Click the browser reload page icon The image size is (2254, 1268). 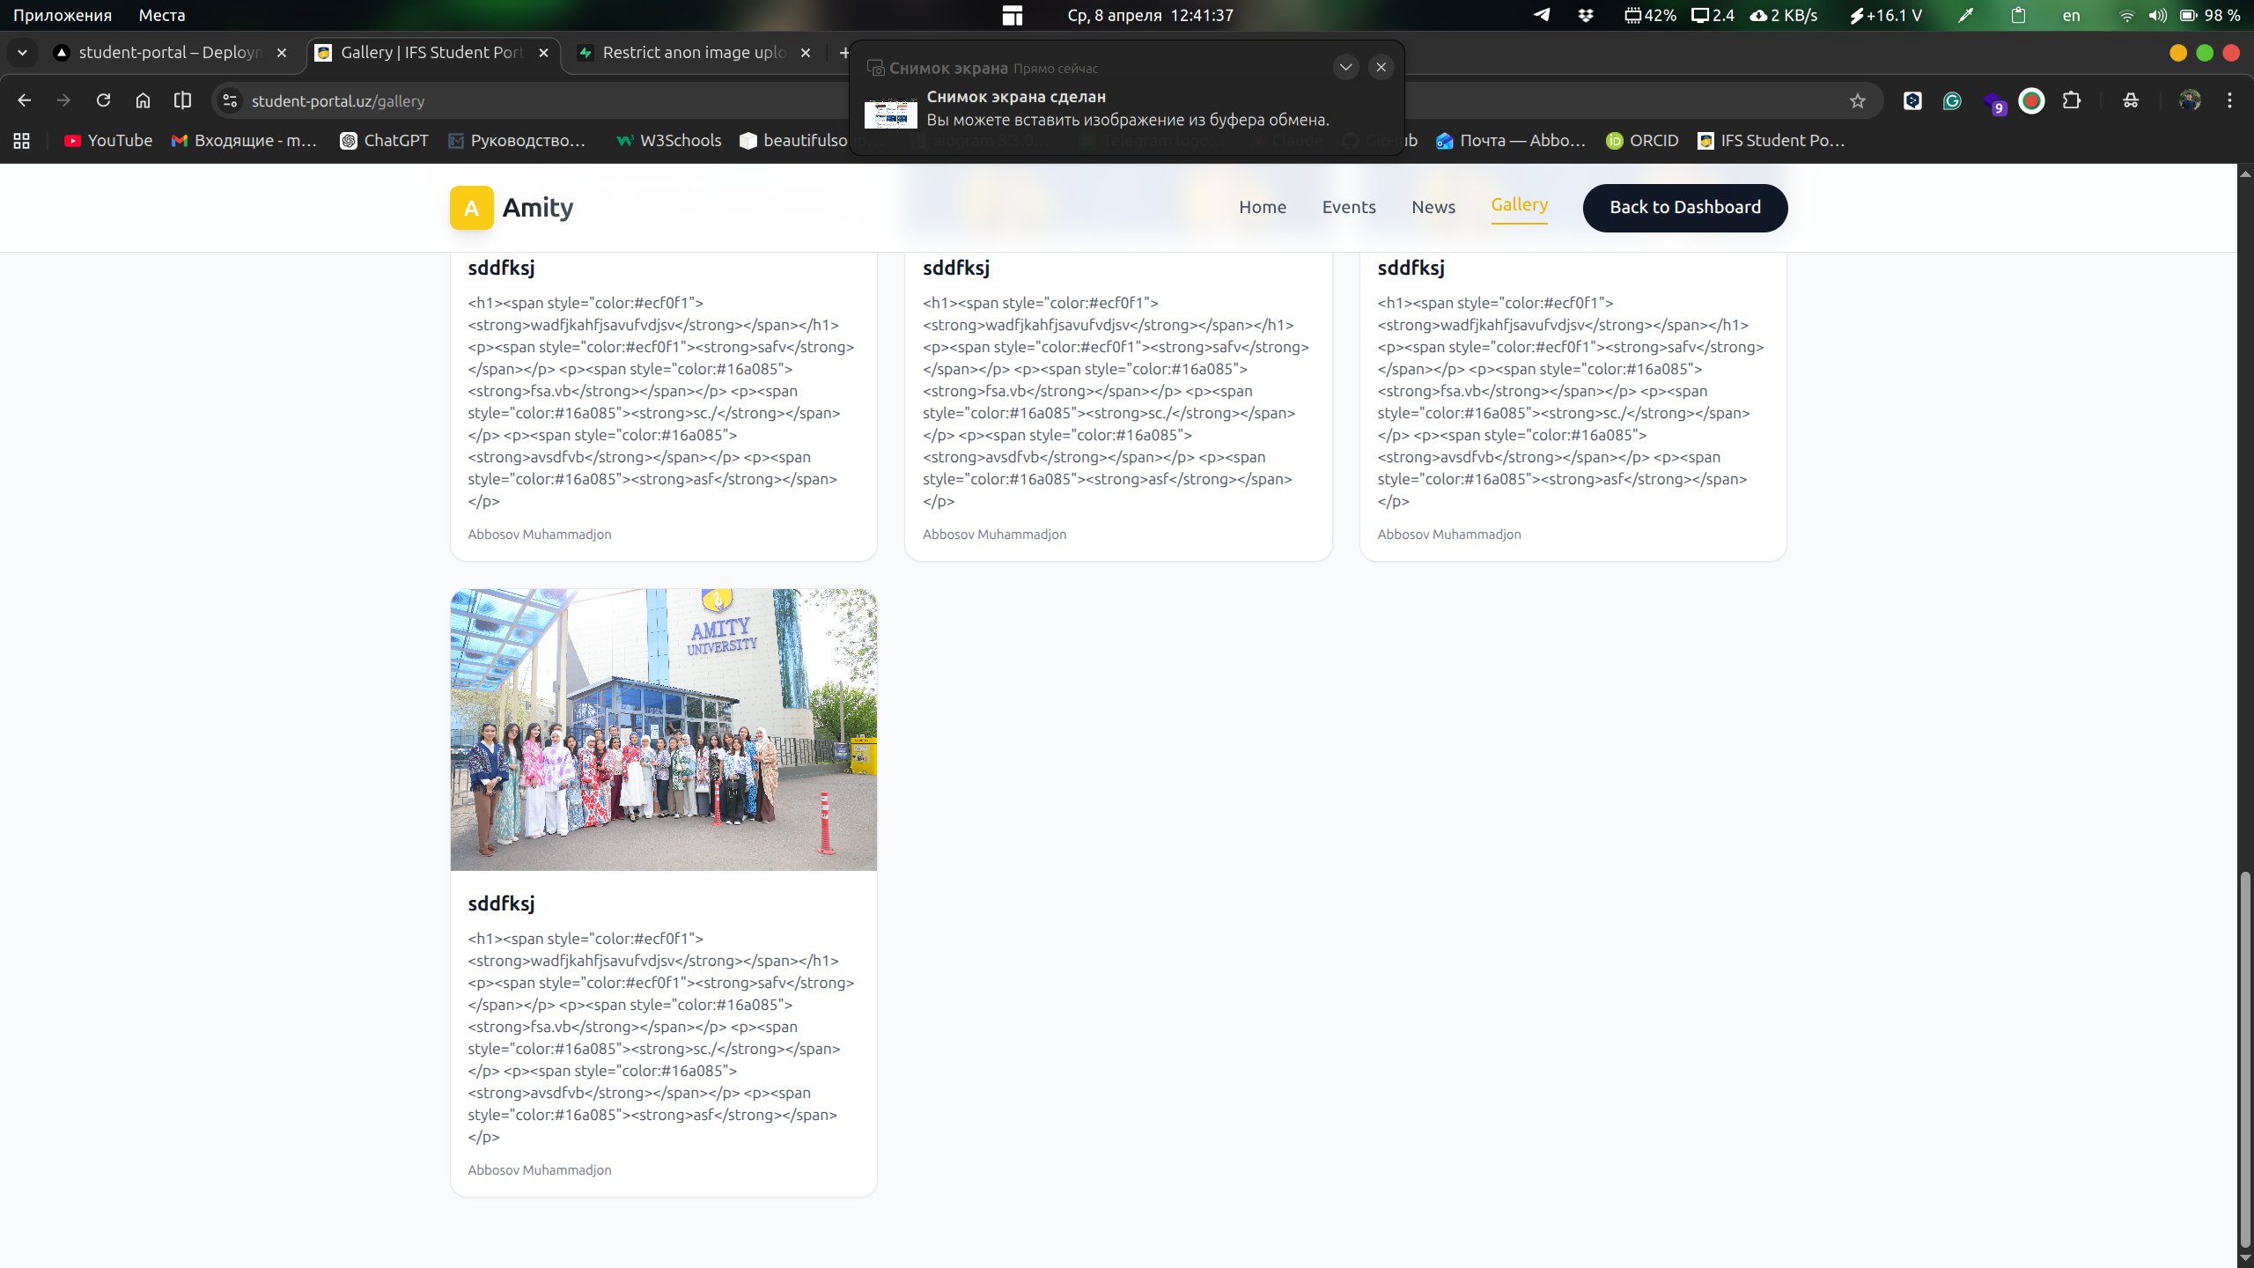tap(103, 100)
